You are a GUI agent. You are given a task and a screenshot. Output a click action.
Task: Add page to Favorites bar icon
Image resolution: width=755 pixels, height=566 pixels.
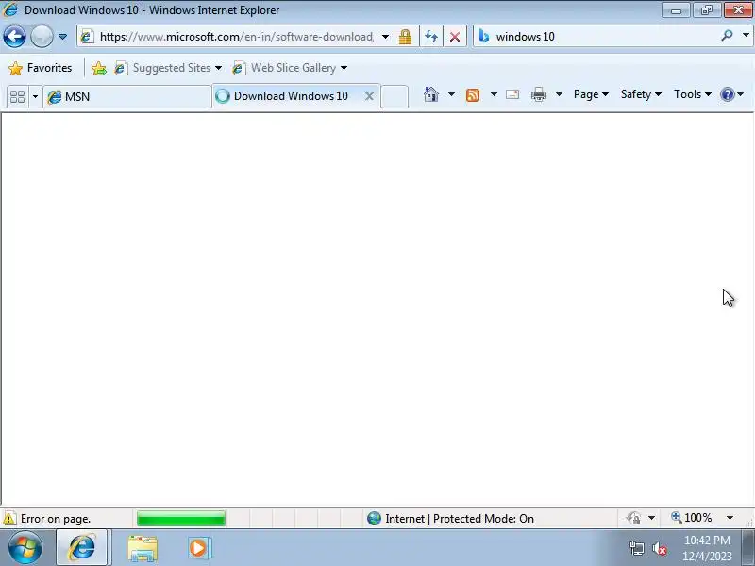pyautogui.click(x=99, y=68)
